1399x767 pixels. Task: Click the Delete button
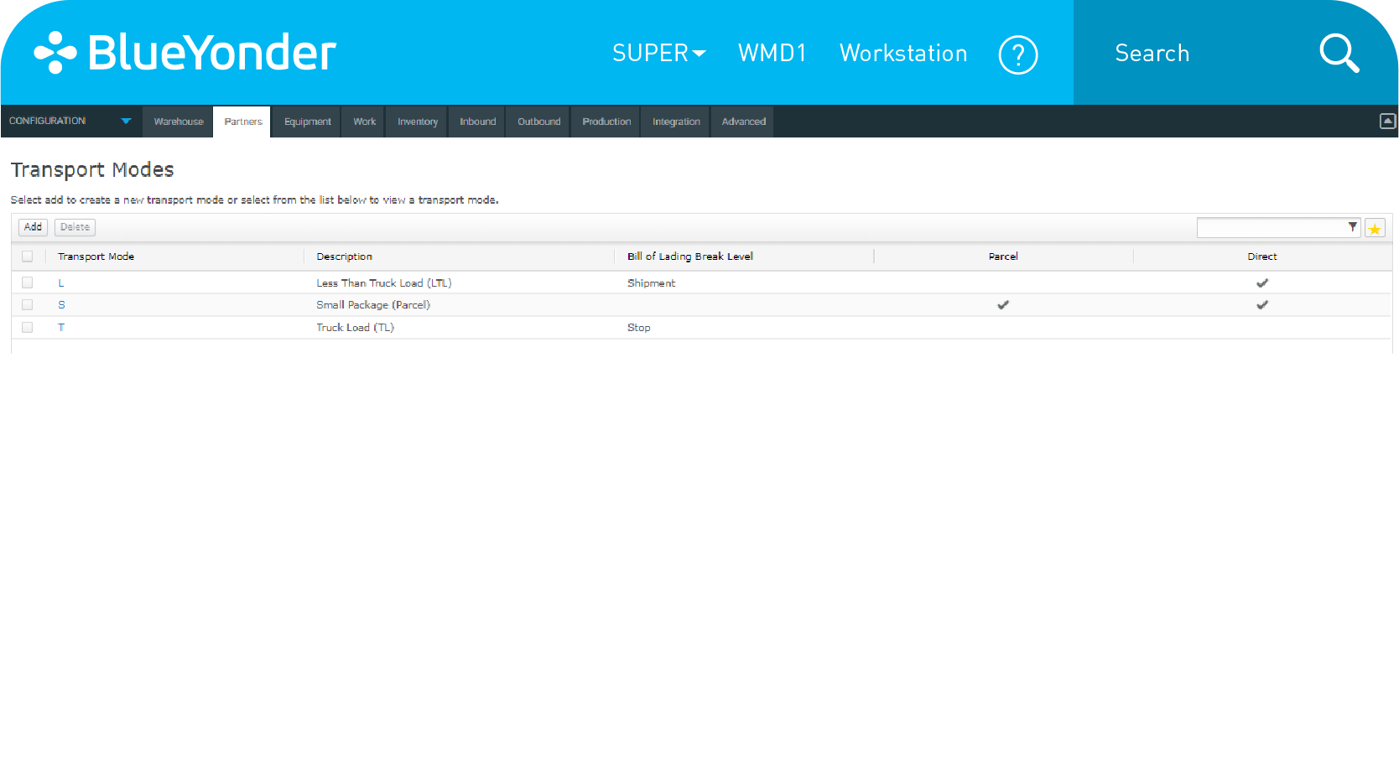click(75, 226)
